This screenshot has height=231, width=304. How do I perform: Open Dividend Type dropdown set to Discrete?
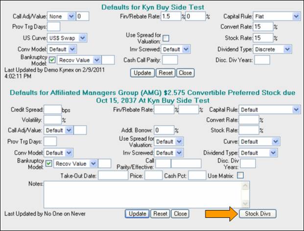coord(272,49)
